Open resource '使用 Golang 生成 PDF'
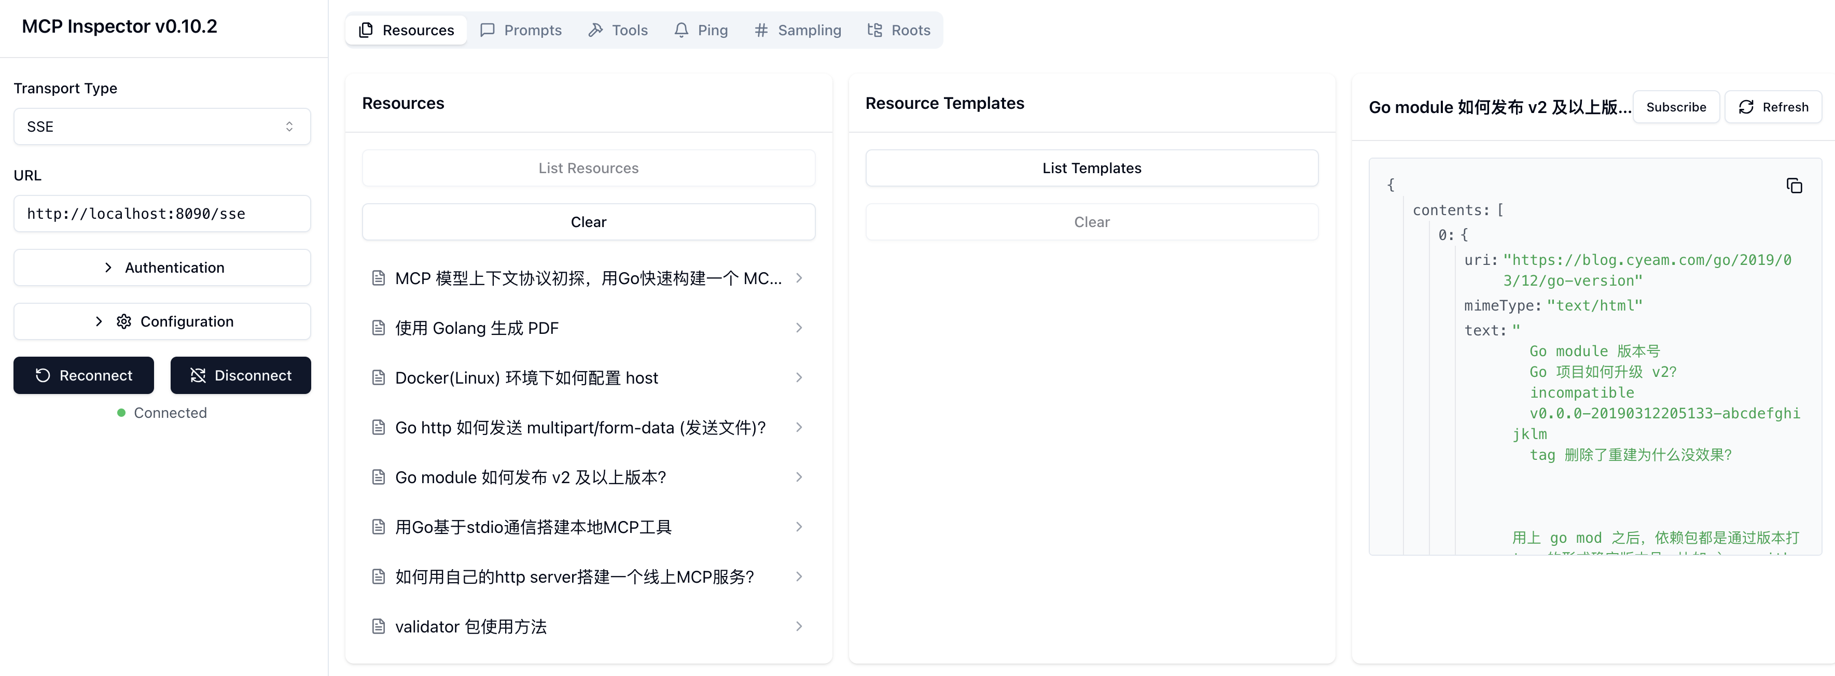The height and width of the screenshot is (676, 1835). [588, 328]
